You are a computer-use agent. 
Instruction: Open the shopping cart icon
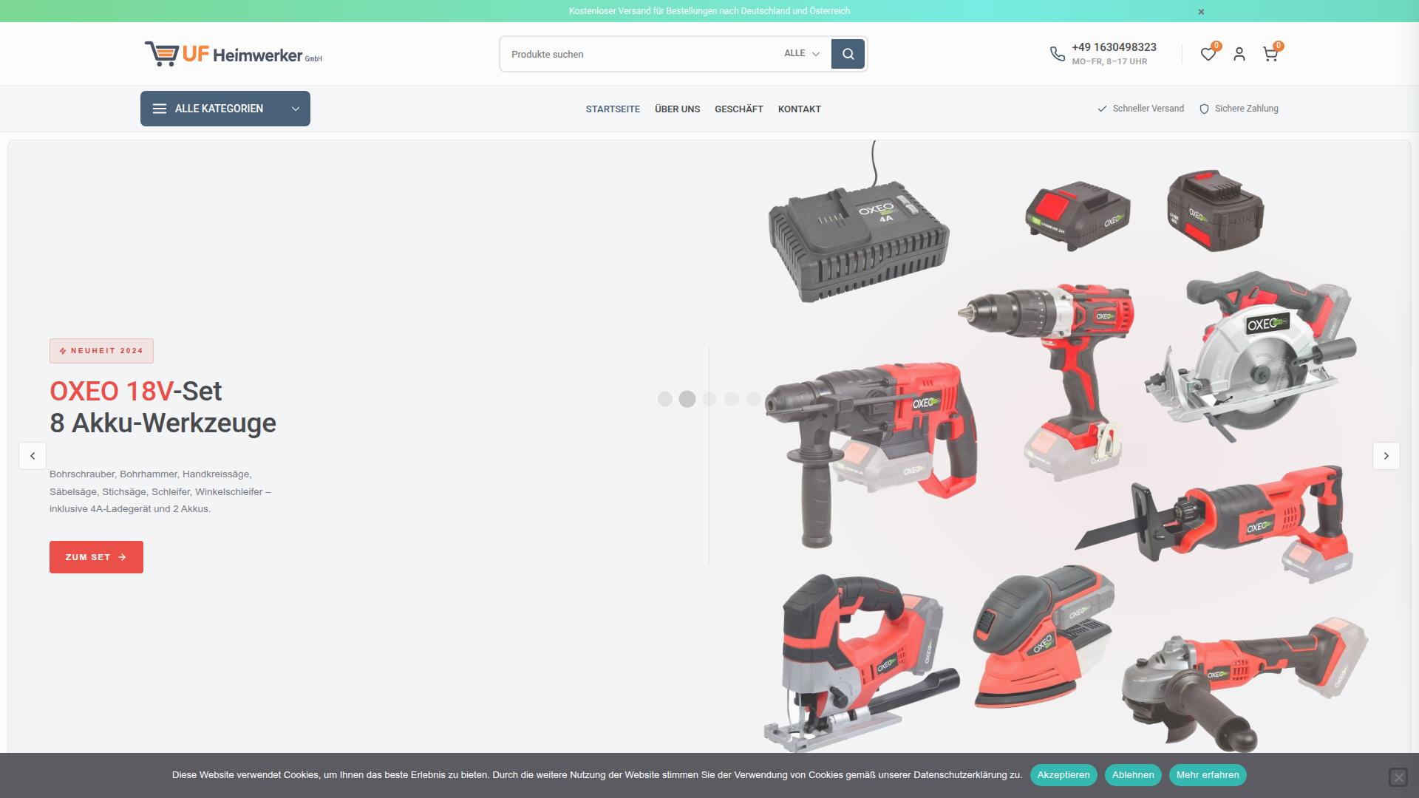pos(1270,54)
